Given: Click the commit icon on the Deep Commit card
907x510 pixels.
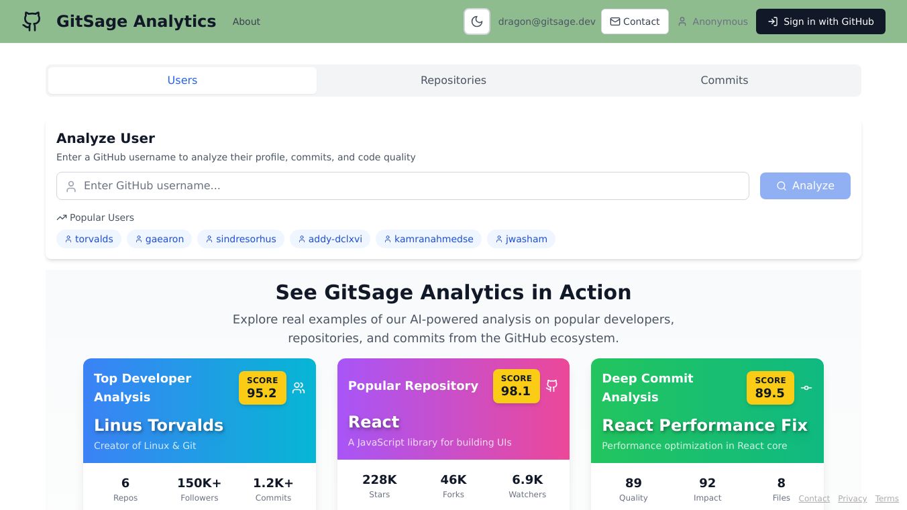Looking at the screenshot, I should 806,388.
